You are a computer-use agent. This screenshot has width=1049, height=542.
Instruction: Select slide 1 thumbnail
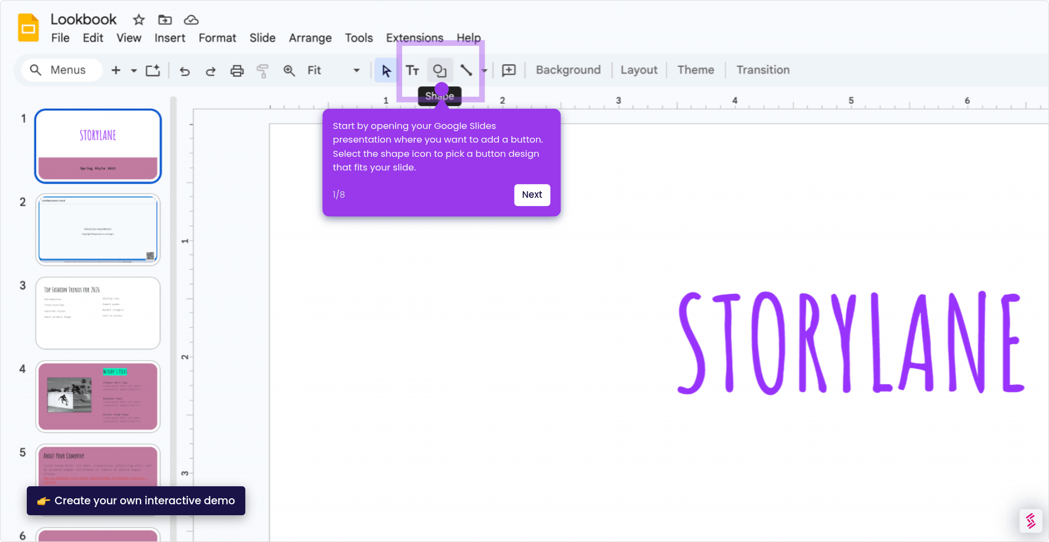click(98, 146)
